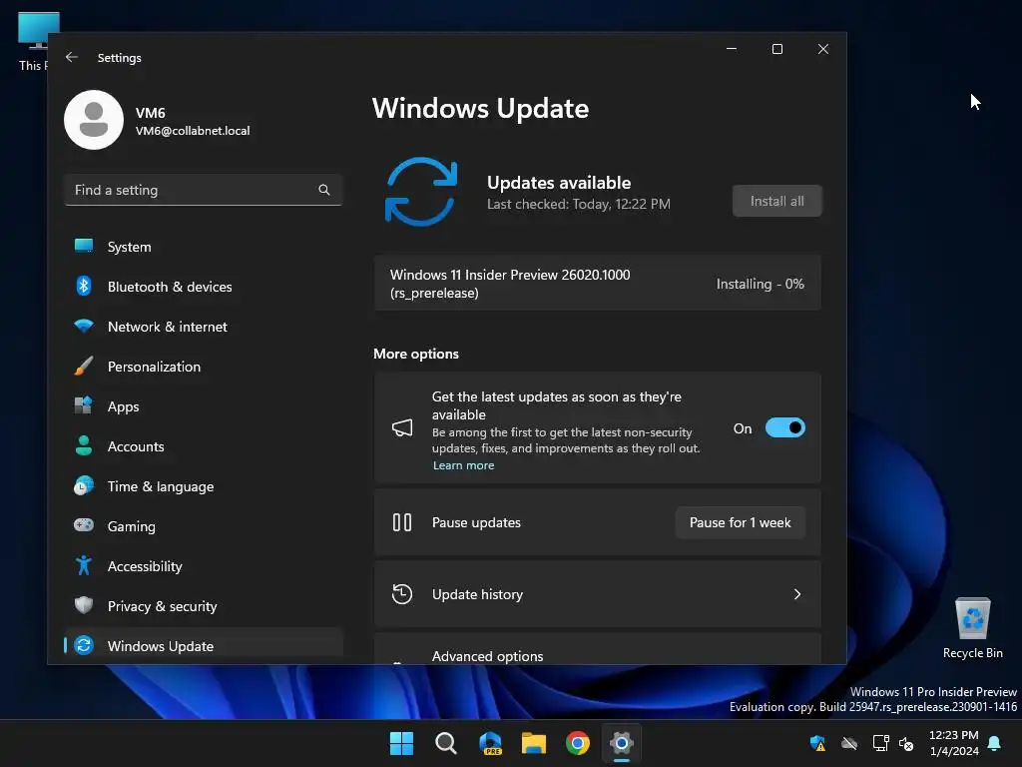Screen dimensions: 1022x767
Task: Expand Update history chevron
Action: (797, 594)
